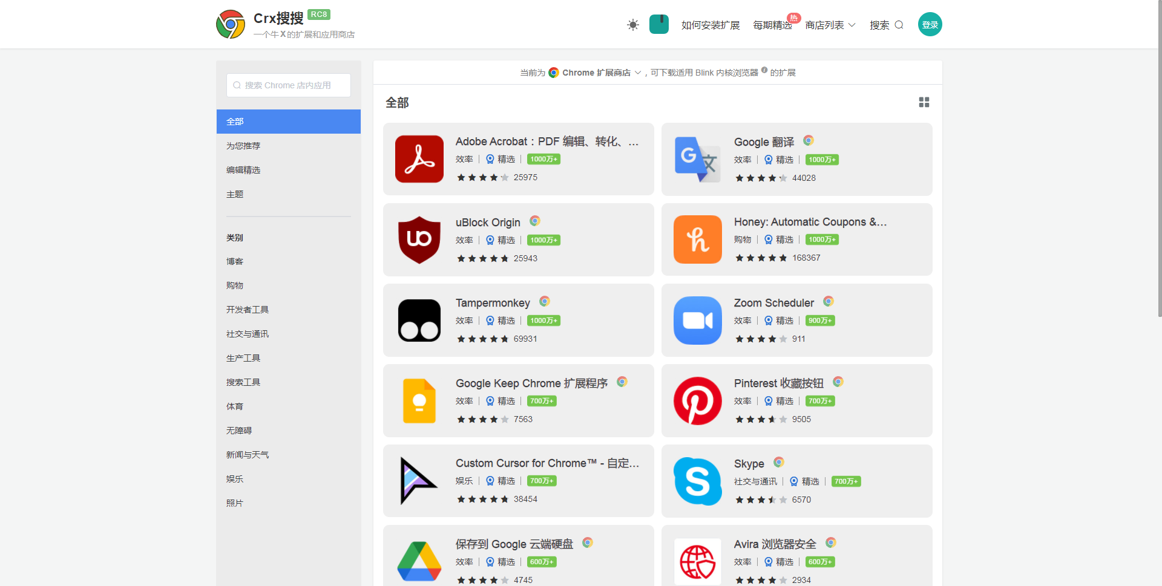Open uBlock Origin title

click(488, 223)
